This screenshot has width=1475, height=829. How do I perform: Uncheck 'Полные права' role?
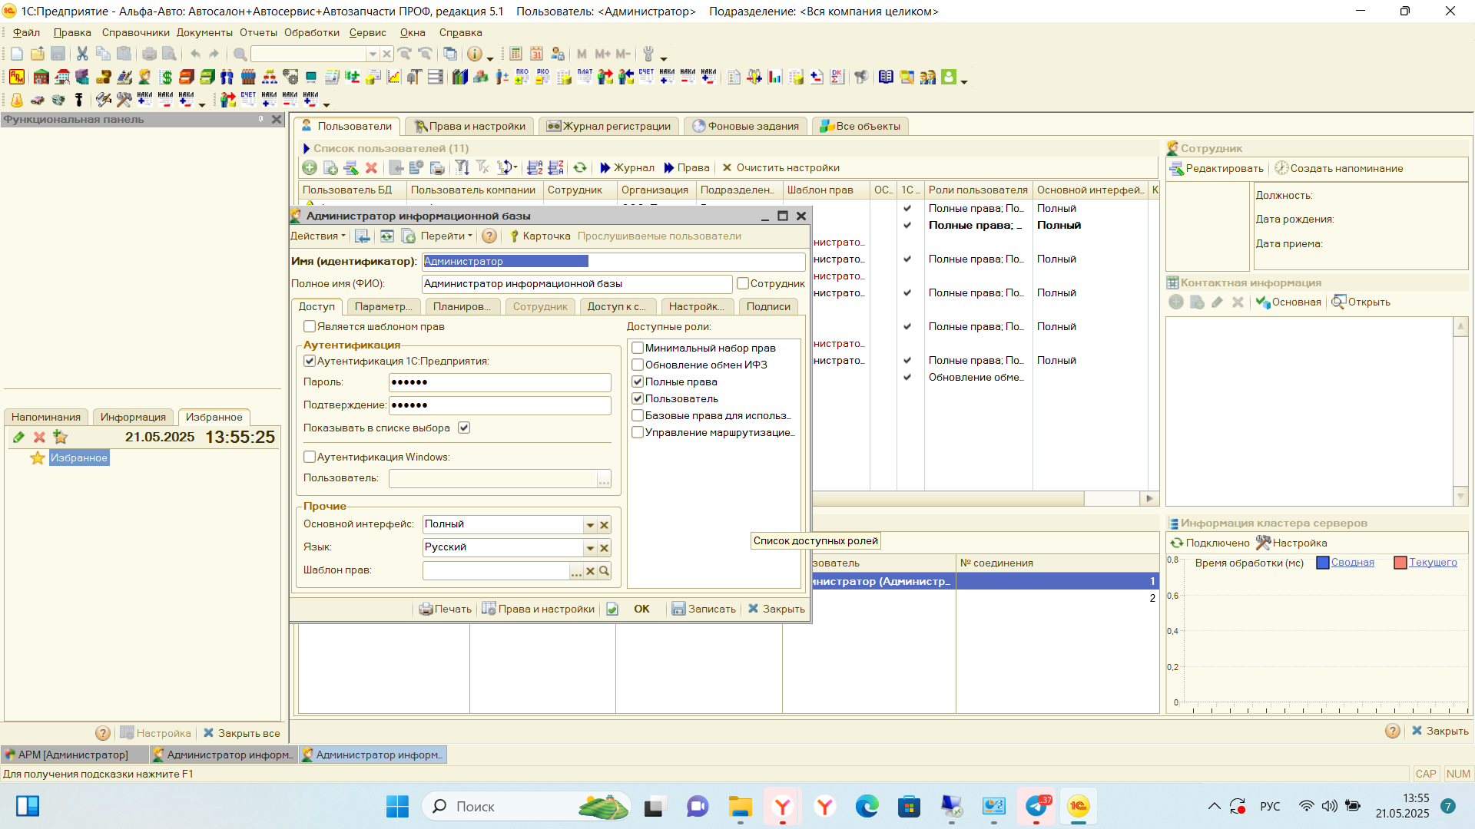(638, 381)
